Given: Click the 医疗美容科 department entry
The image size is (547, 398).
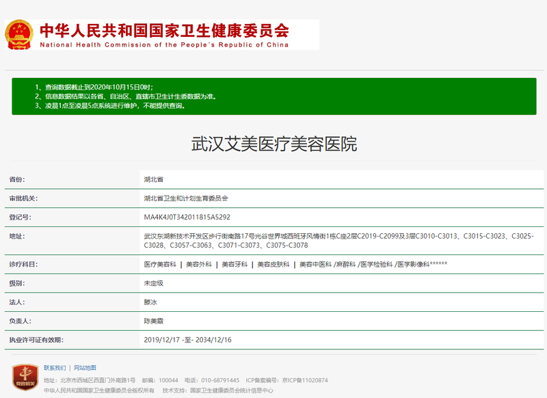Looking at the screenshot, I should click(160, 264).
